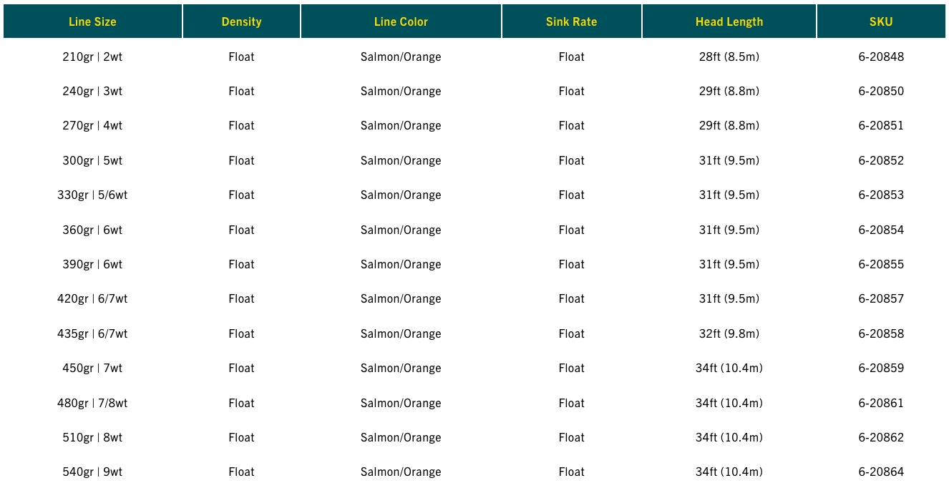Select the Line Color column header
Viewport: 949px width, 483px height.
click(x=401, y=21)
